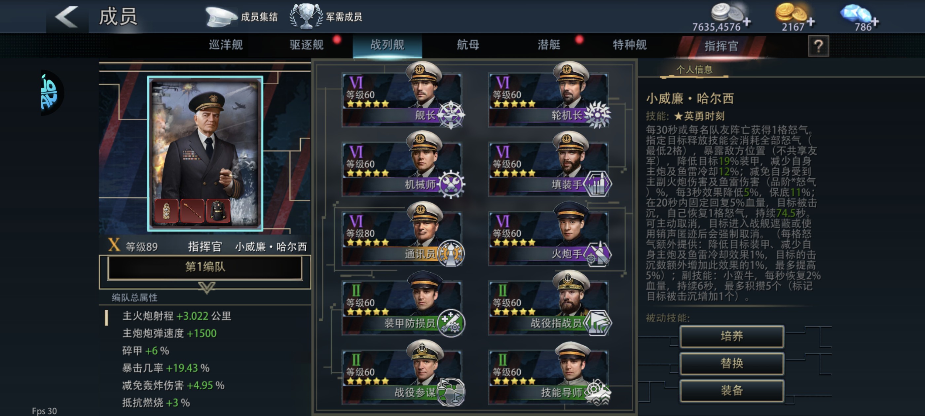The width and height of the screenshot is (925, 416).
Task: Open 军需成员 with the trophy icon
Action: click(x=326, y=17)
